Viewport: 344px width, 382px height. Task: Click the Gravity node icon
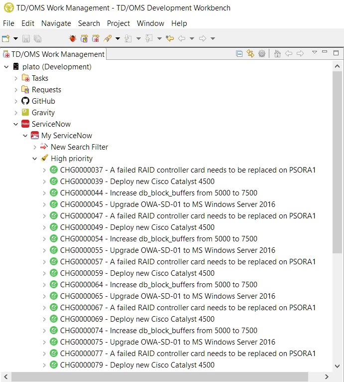coord(25,113)
